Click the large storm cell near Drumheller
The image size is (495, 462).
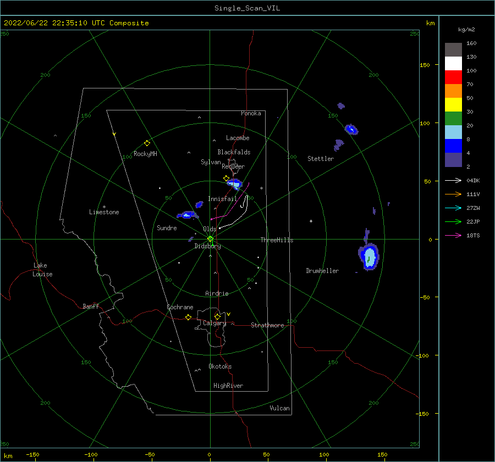(369, 257)
